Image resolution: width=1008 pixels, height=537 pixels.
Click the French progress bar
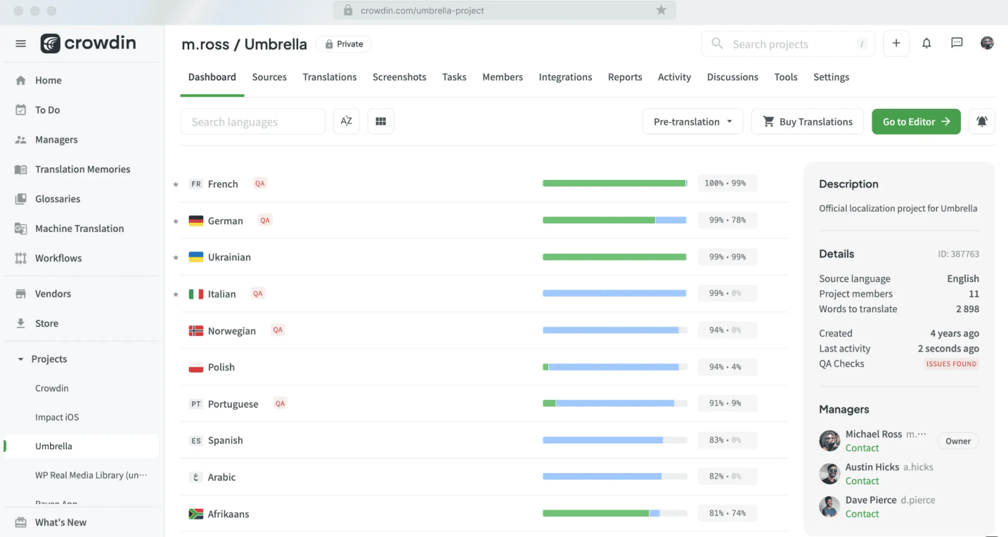point(614,183)
